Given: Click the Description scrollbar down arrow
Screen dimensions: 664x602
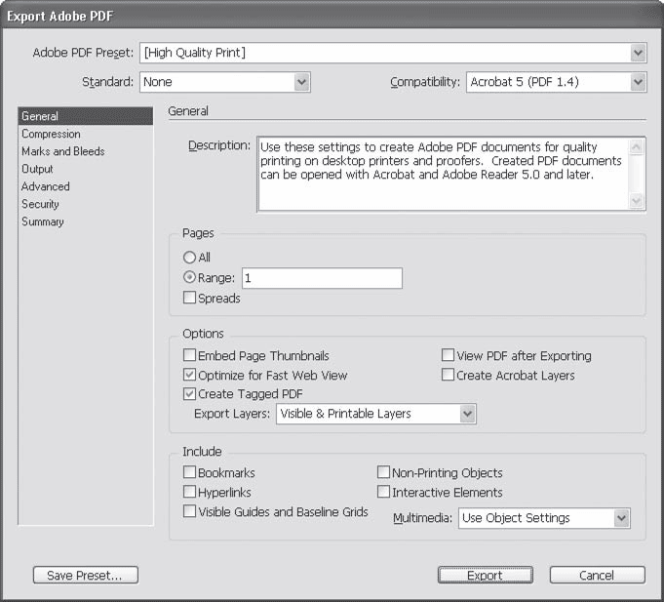Looking at the screenshot, I should tap(638, 201).
